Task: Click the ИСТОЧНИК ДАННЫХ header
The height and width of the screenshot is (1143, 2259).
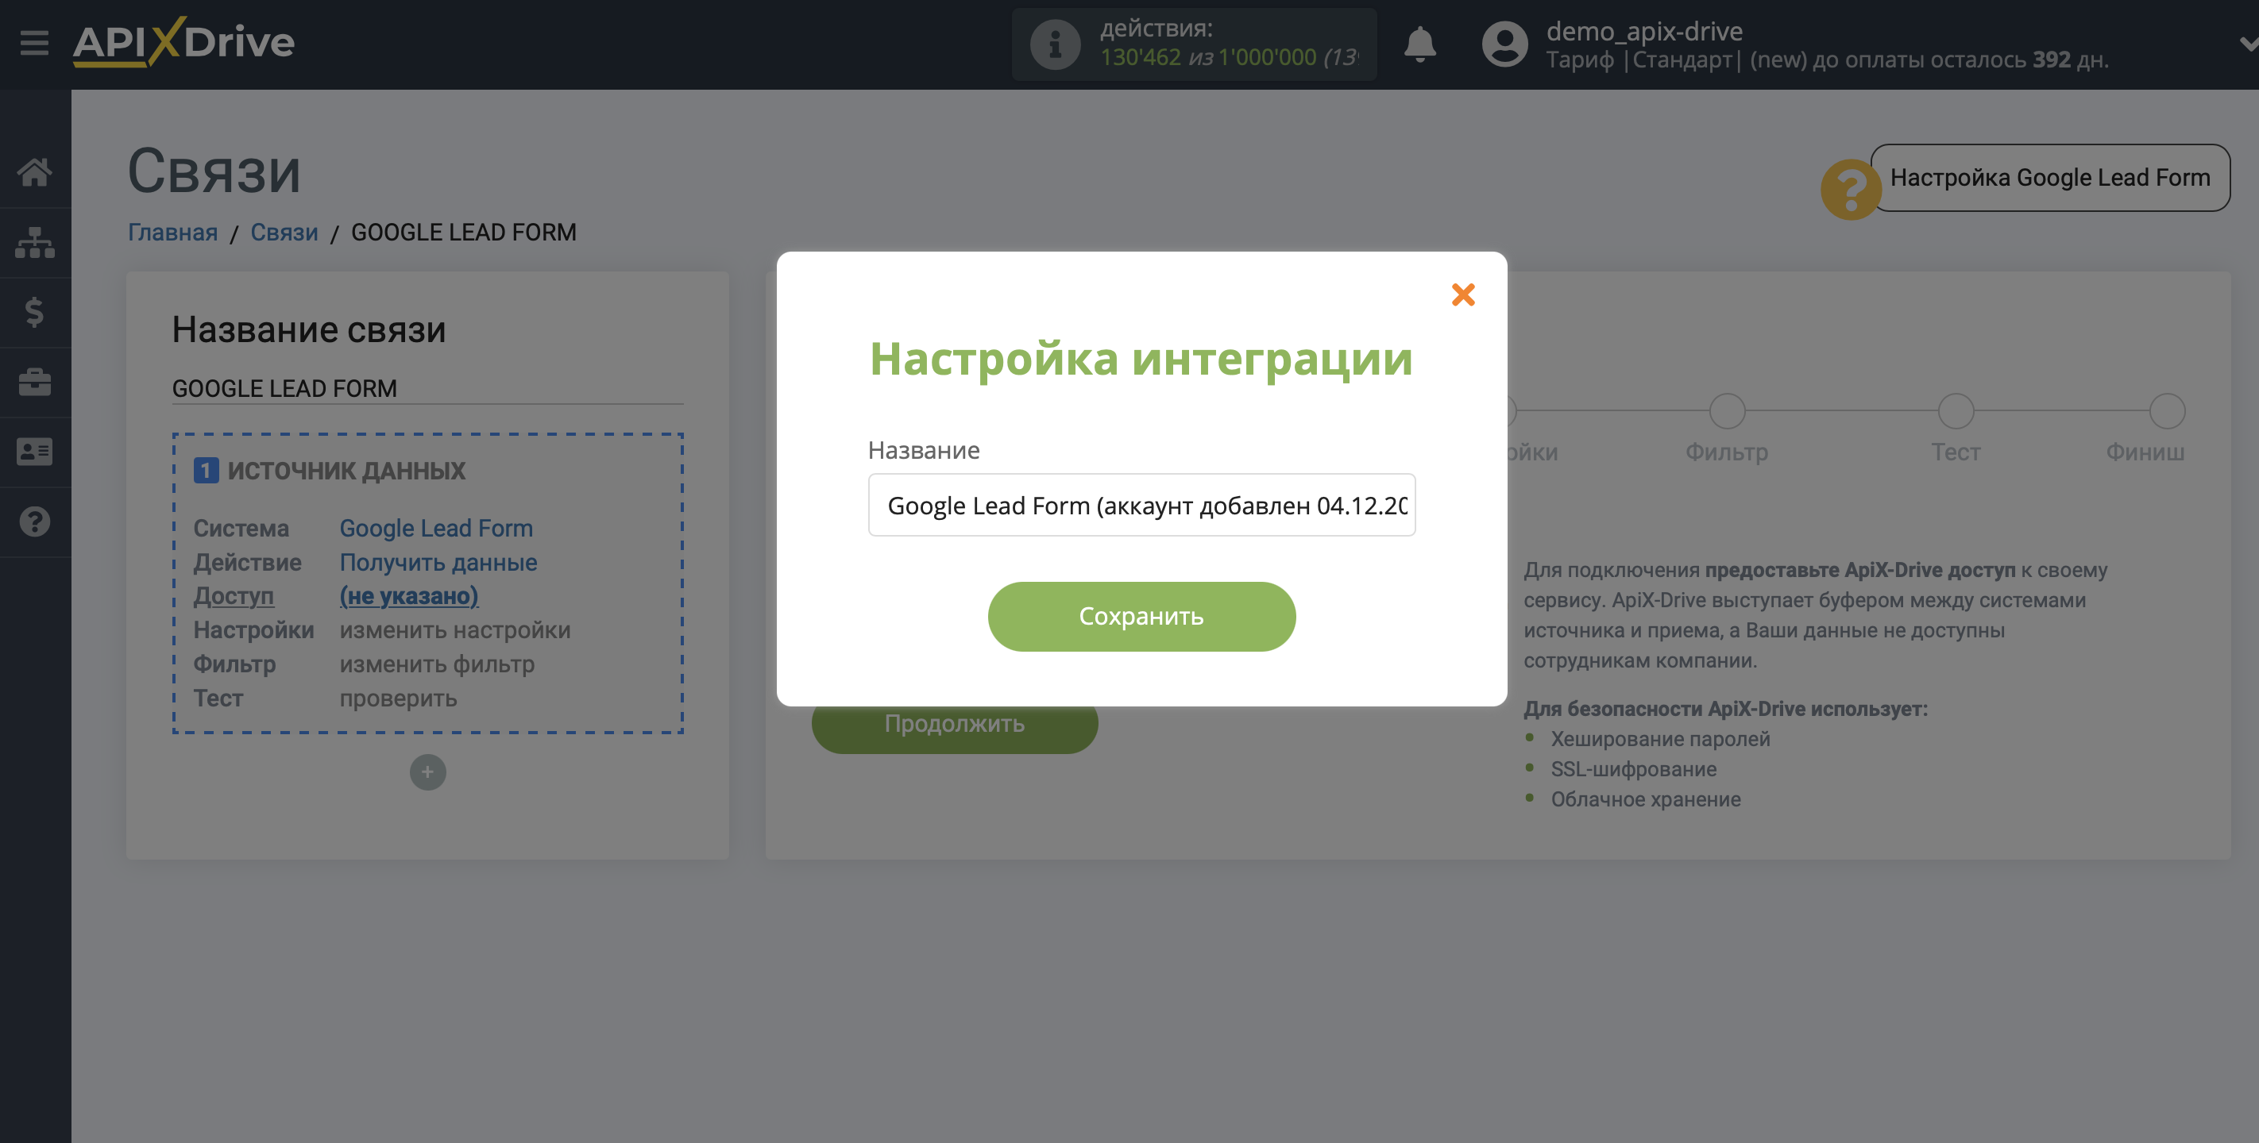Action: [x=346, y=471]
